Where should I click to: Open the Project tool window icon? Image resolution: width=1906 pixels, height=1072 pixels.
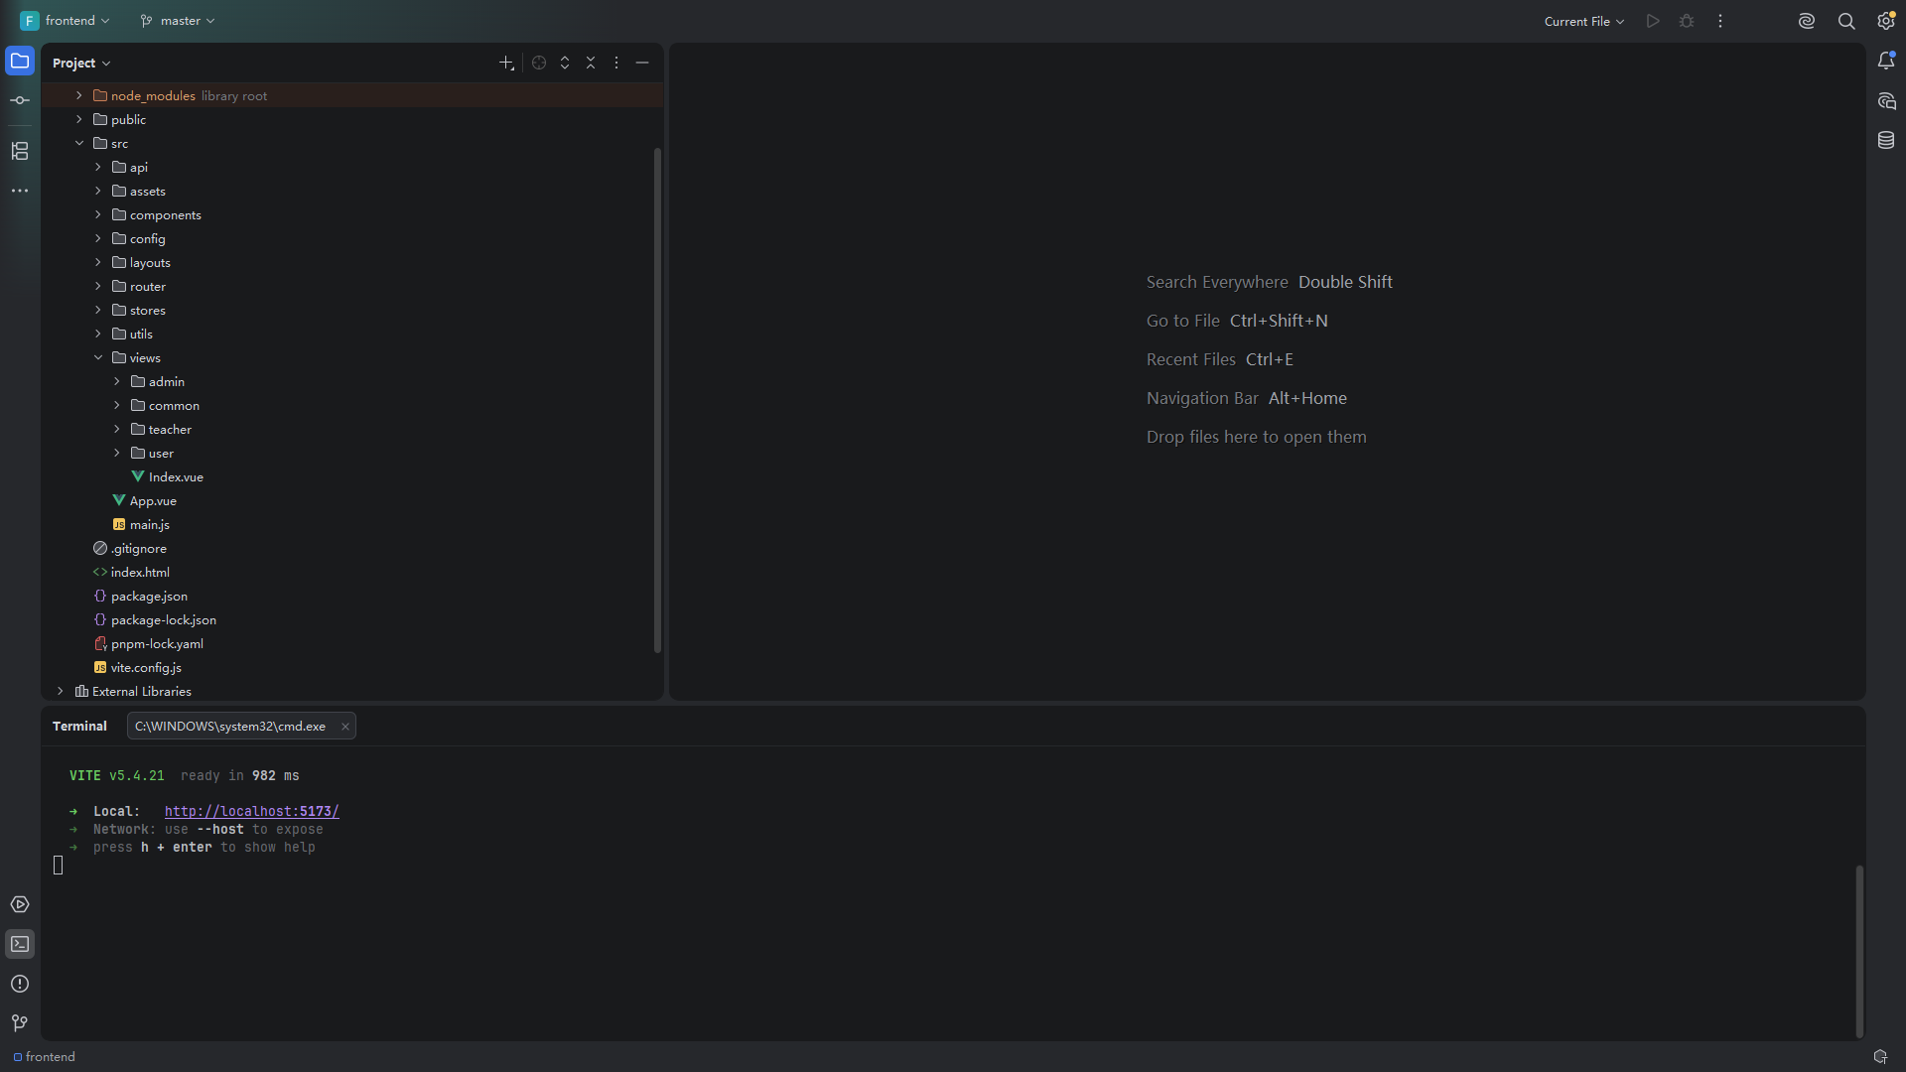point(20,62)
